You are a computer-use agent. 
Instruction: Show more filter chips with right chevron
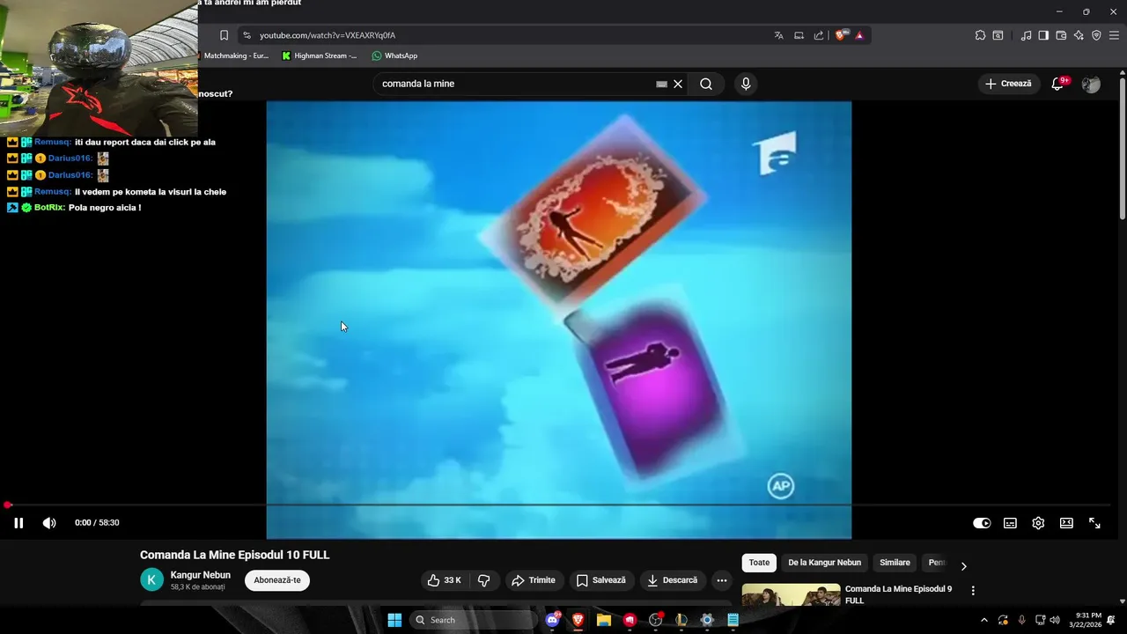(x=963, y=566)
